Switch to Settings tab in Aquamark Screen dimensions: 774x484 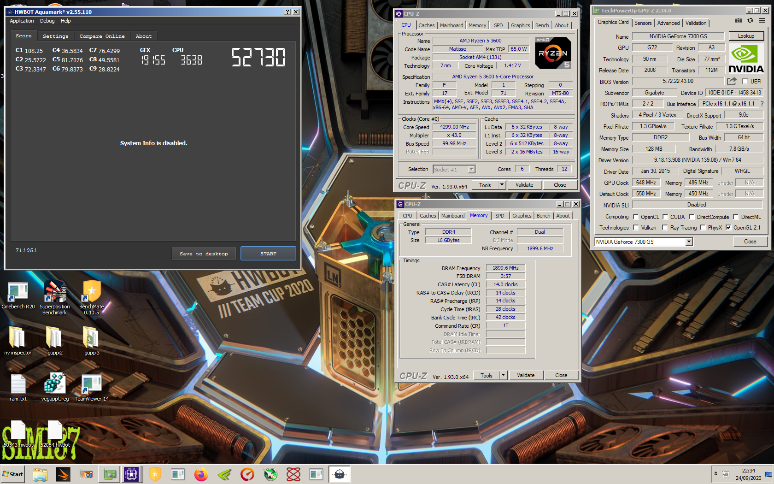[55, 36]
